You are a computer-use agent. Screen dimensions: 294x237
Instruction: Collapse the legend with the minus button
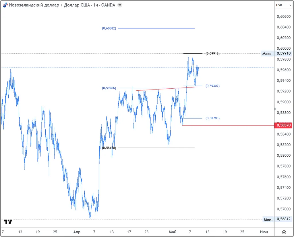coord(120,5)
